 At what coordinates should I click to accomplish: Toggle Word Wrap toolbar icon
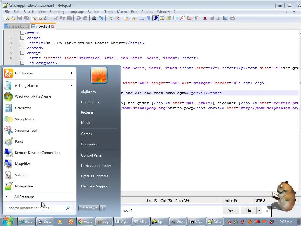coord(142,18)
